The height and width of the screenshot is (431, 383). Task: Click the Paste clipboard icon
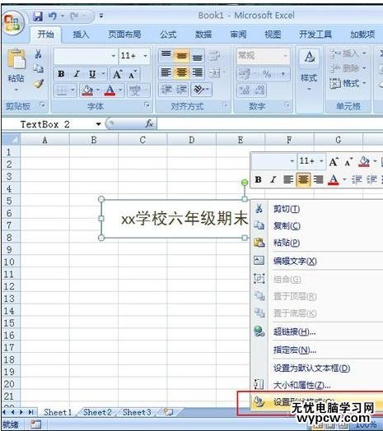tap(16, 59)
